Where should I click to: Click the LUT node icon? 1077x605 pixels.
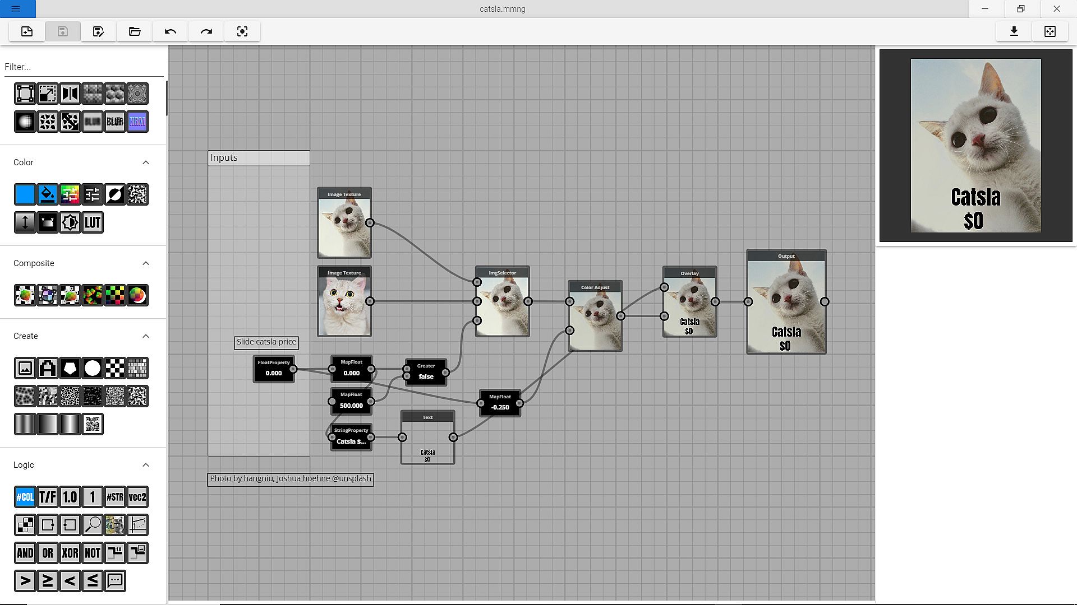pos(93,222)
